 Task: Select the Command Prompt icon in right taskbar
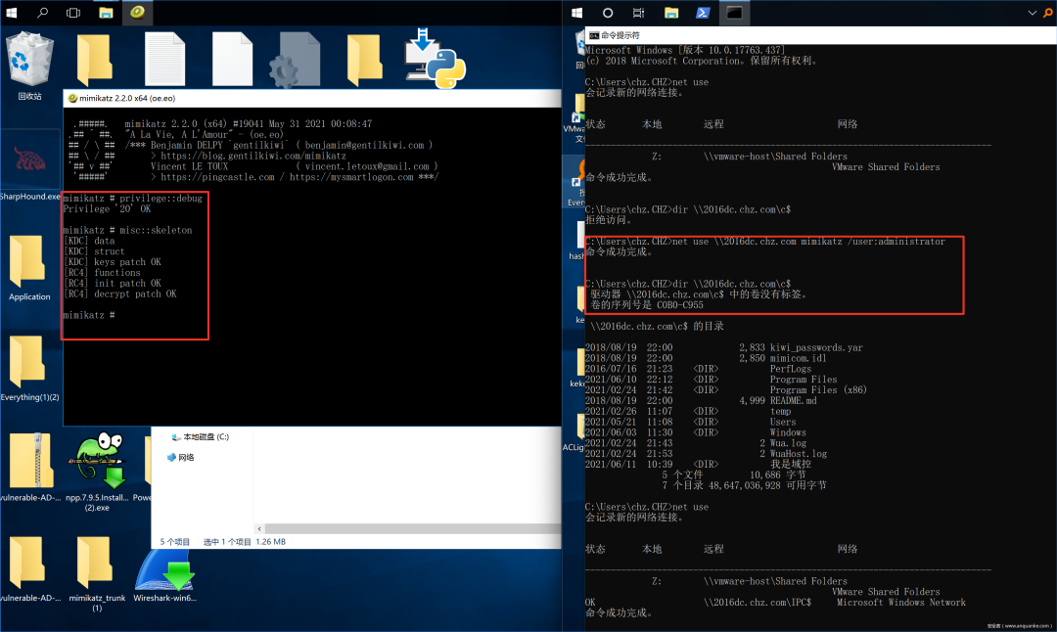pos(734,12)
